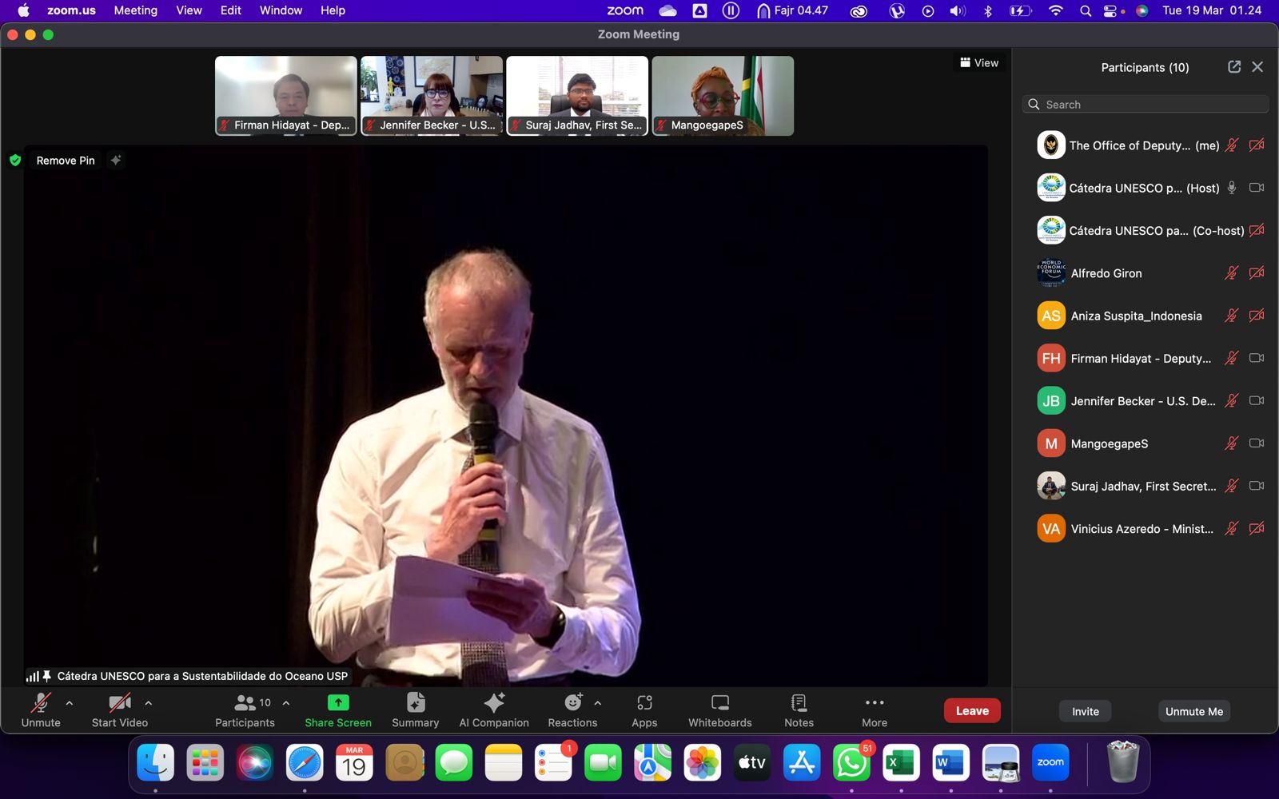Expand audio options arrow beside Unmute
The height and width of the screenshot is (799, 1279).
[x=70, y=703]
